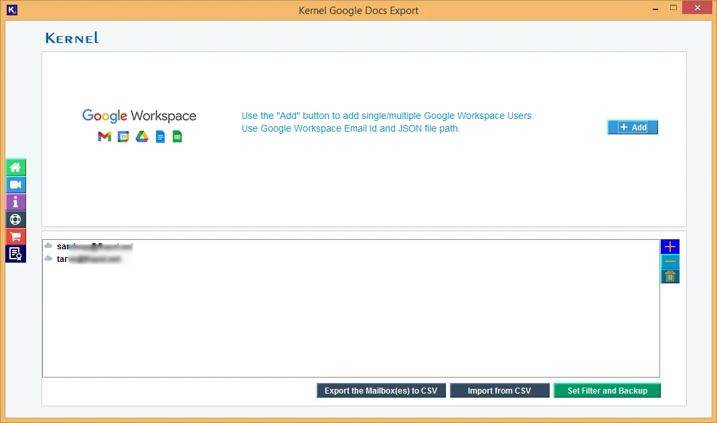Start Set Filter and Backup
717x423 pixels.
(607, 390)
